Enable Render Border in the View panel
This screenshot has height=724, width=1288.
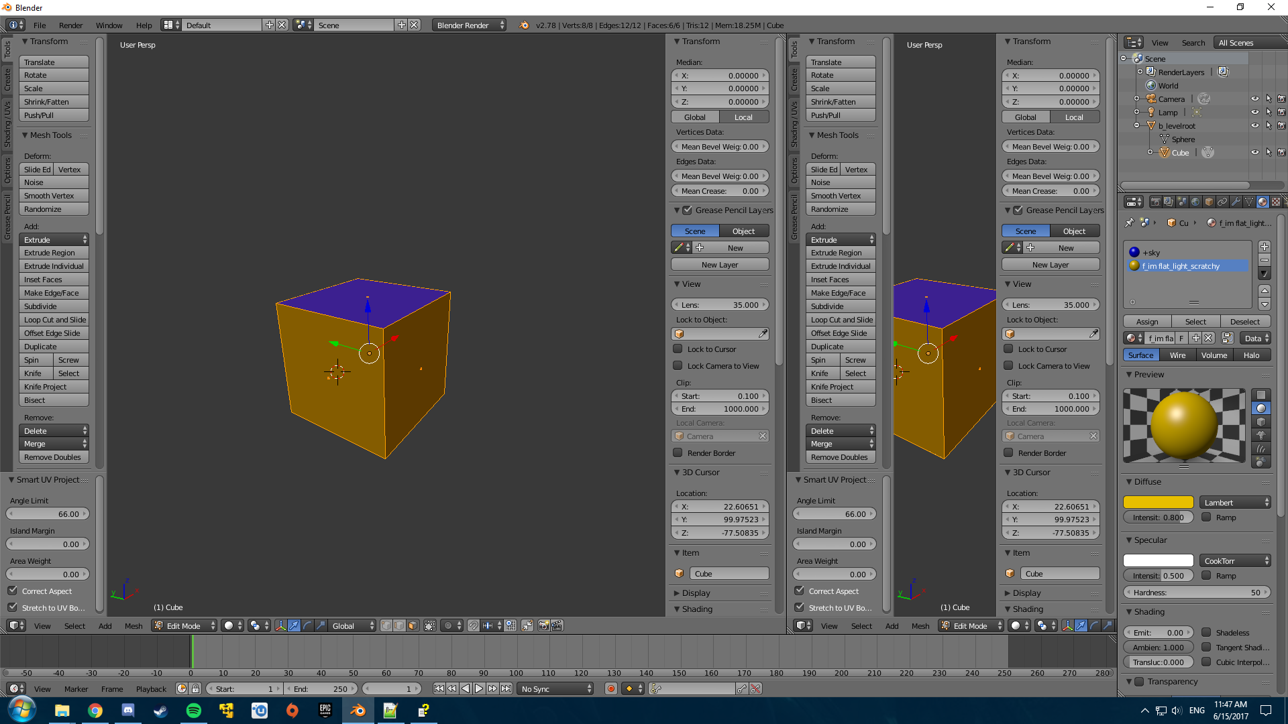point(678,452)
